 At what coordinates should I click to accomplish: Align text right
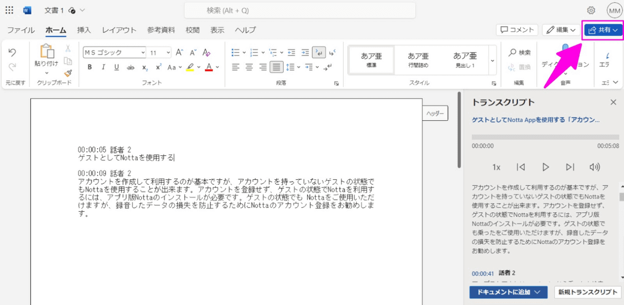[x=263, y=68]
